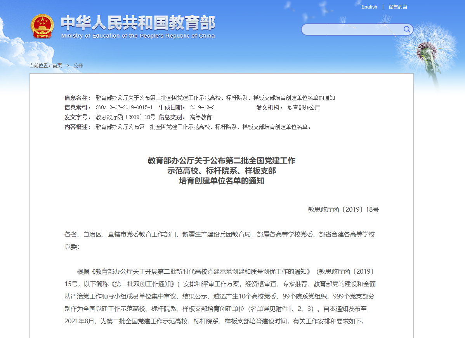
Task: Click the magnifier search icon
Action: 406,29
